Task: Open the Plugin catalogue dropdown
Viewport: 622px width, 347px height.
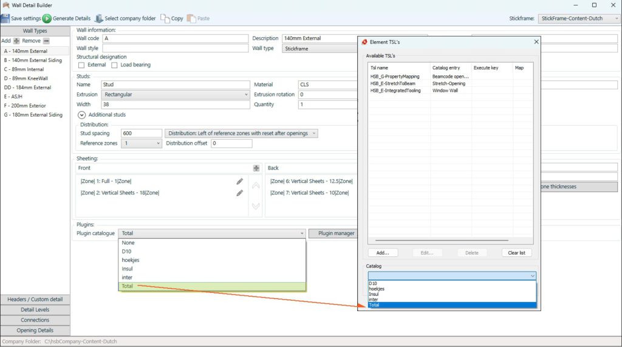Action: [x=212, y=233]
